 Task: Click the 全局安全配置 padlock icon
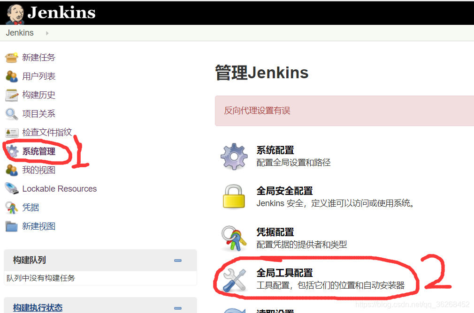coord(234,196)
